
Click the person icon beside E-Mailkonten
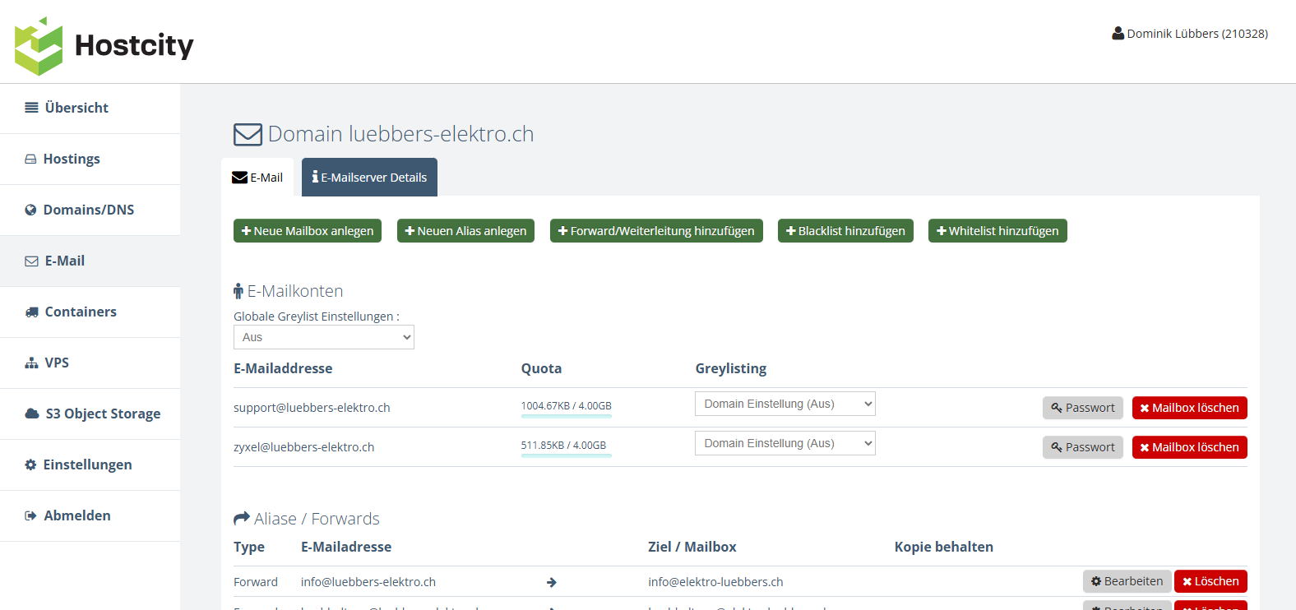click(x=238, y=291)
